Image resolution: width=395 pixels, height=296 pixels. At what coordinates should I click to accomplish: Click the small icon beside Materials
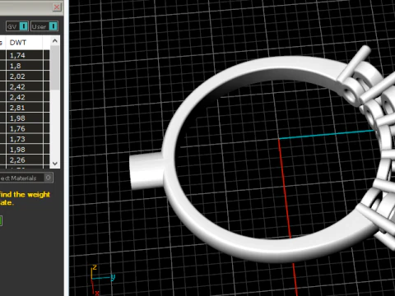[49, 178]
